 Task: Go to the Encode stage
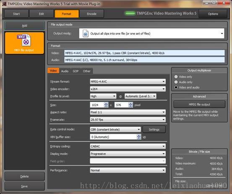click(91, 14)
